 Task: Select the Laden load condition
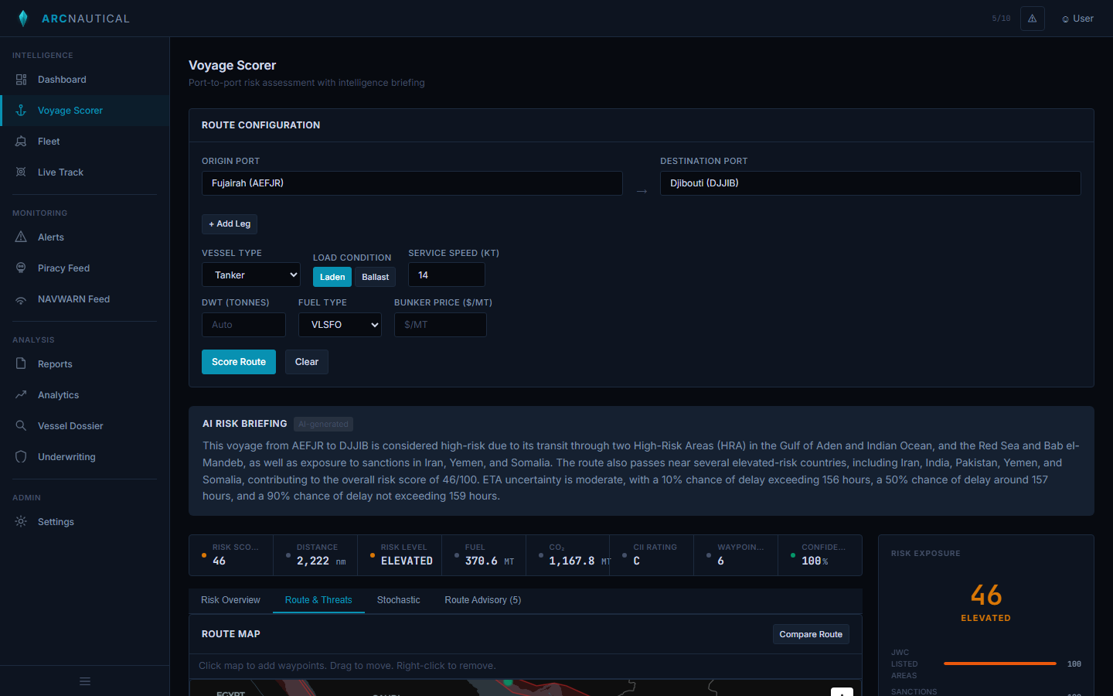pos(332,277)
